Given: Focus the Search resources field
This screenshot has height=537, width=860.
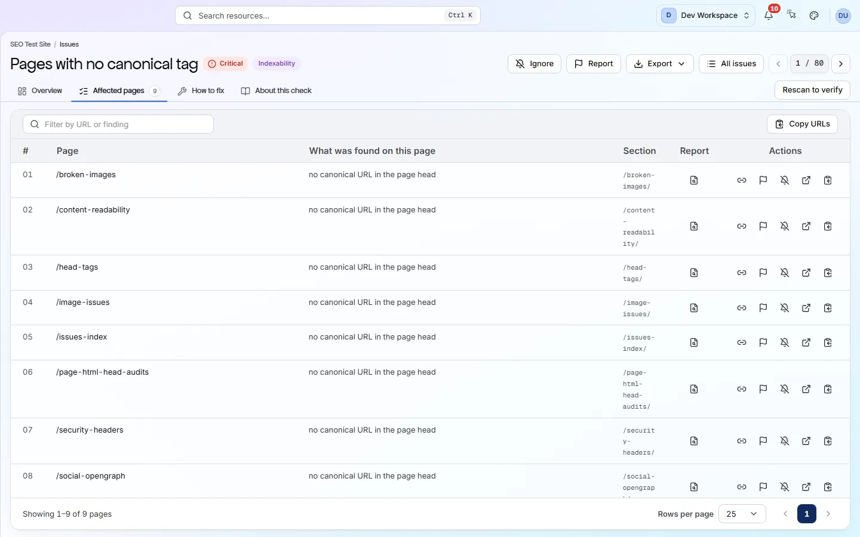Looking at the screenshot, I should [x=328, y=16].
